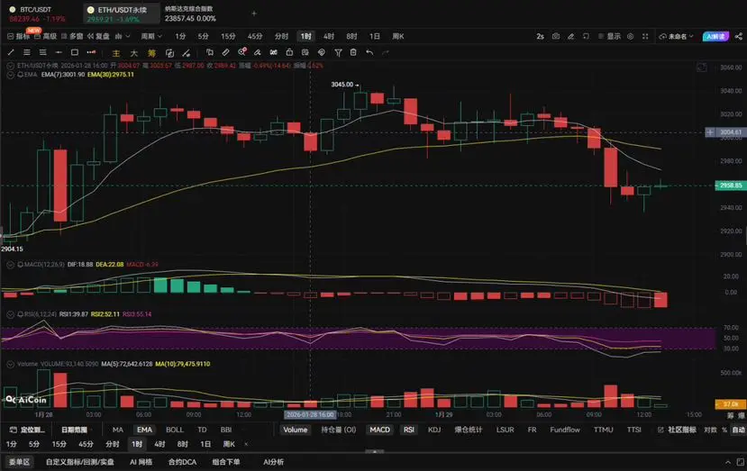The image size is (747, 471).
Task: Open the ruler measure tool
Action: 226,52
